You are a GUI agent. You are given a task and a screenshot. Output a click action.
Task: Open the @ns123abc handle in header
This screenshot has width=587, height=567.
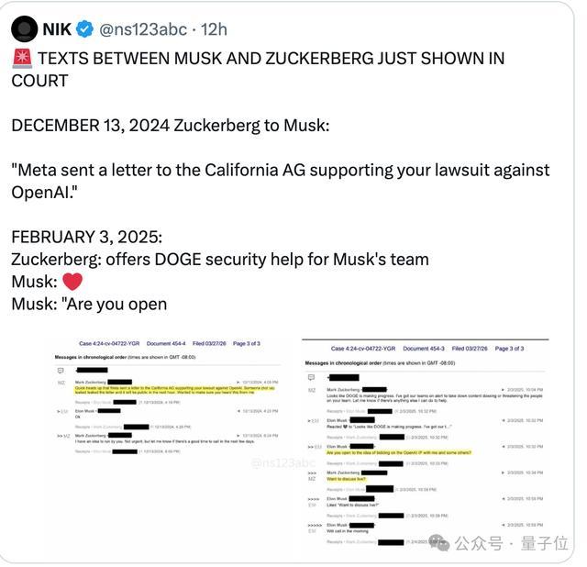[143, 29]
